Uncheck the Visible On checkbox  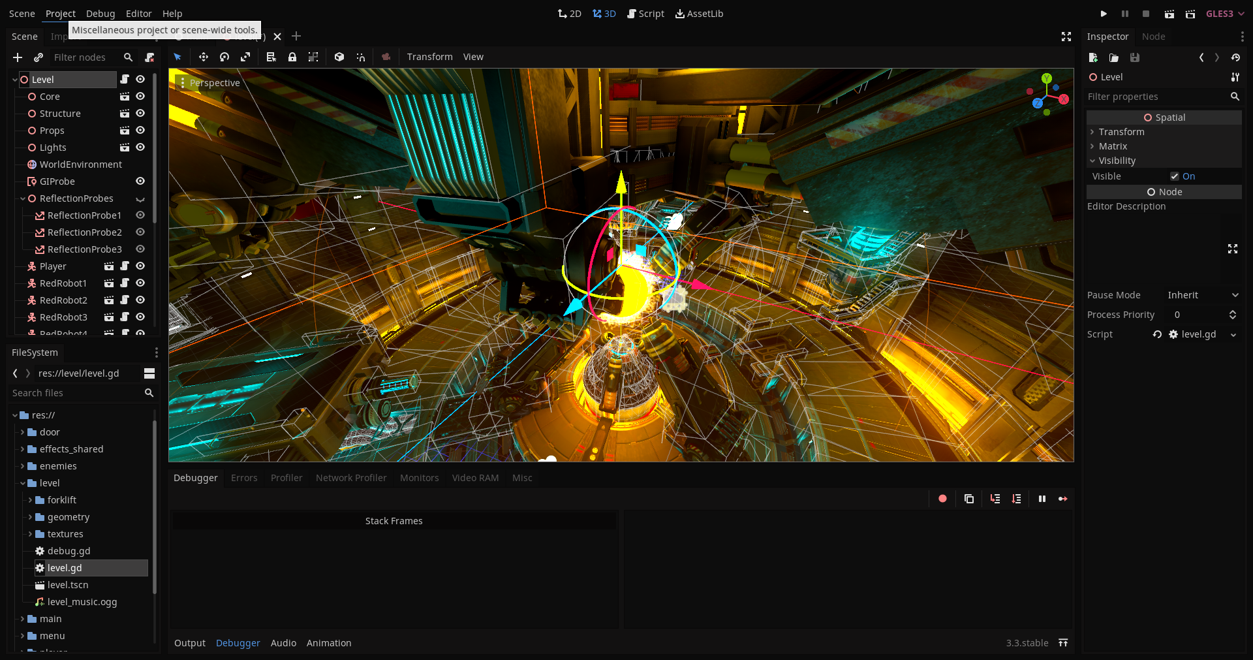coord(1175,176)
